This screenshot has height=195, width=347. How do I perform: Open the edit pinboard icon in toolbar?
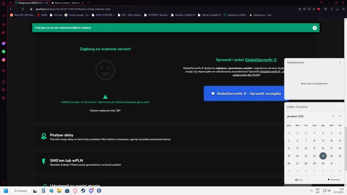click(300, 9)
